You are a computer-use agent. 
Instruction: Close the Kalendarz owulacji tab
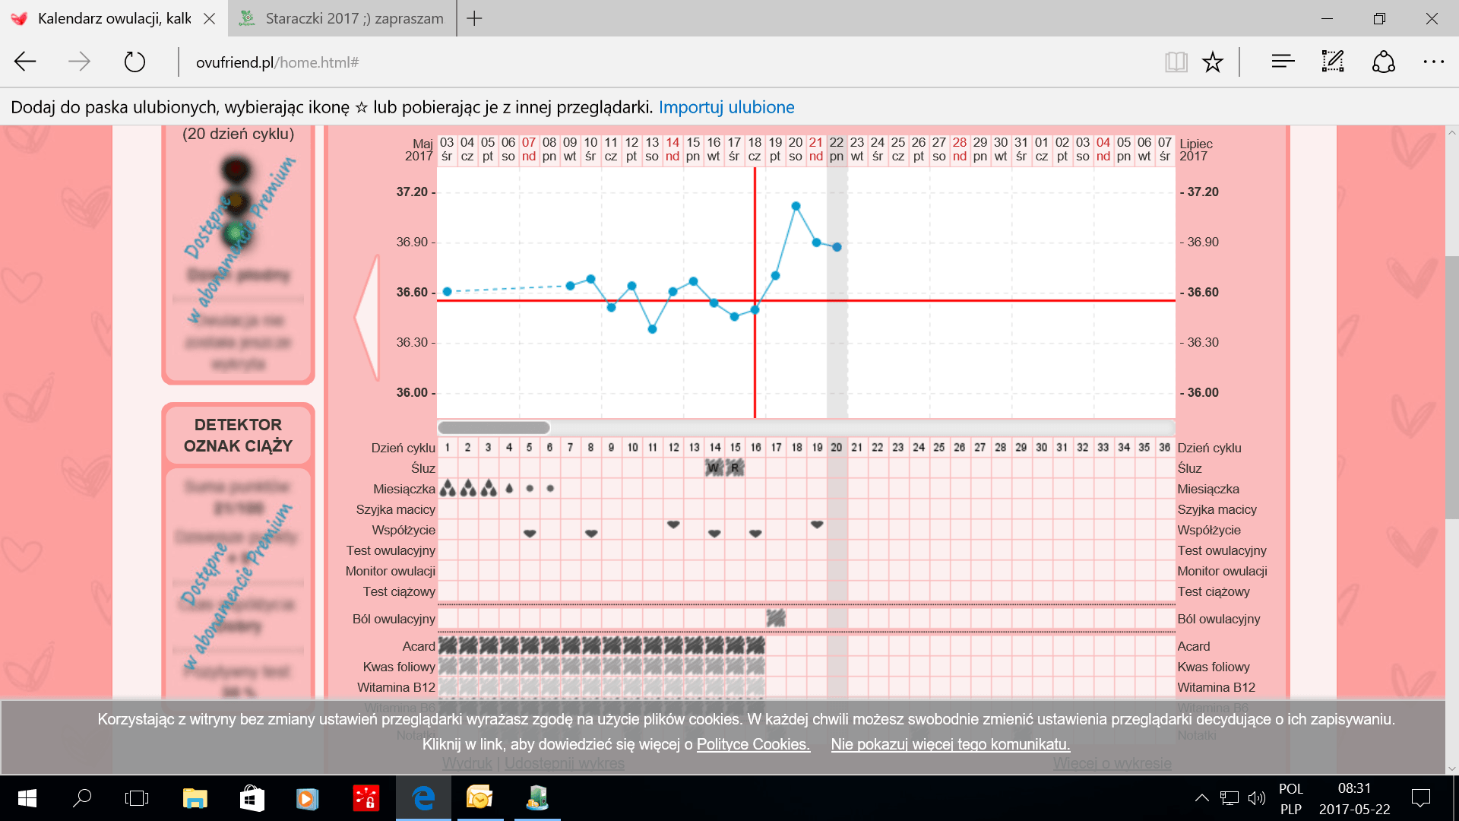pos(209,18)
